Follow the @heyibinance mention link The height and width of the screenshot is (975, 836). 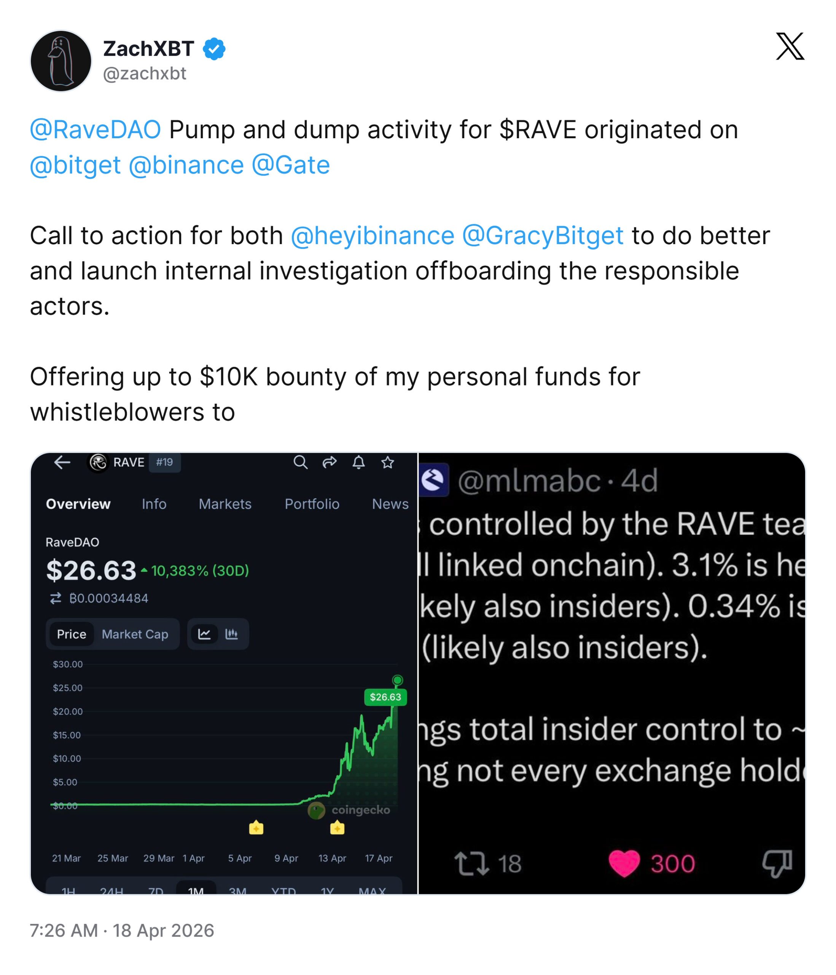(x=373, y=235)
